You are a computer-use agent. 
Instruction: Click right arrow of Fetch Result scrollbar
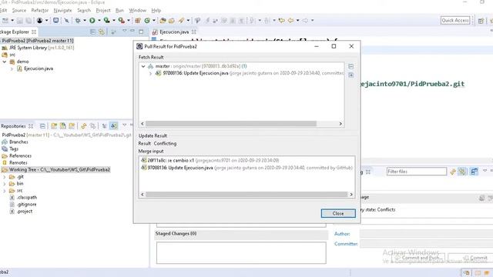tap(340, 124)
